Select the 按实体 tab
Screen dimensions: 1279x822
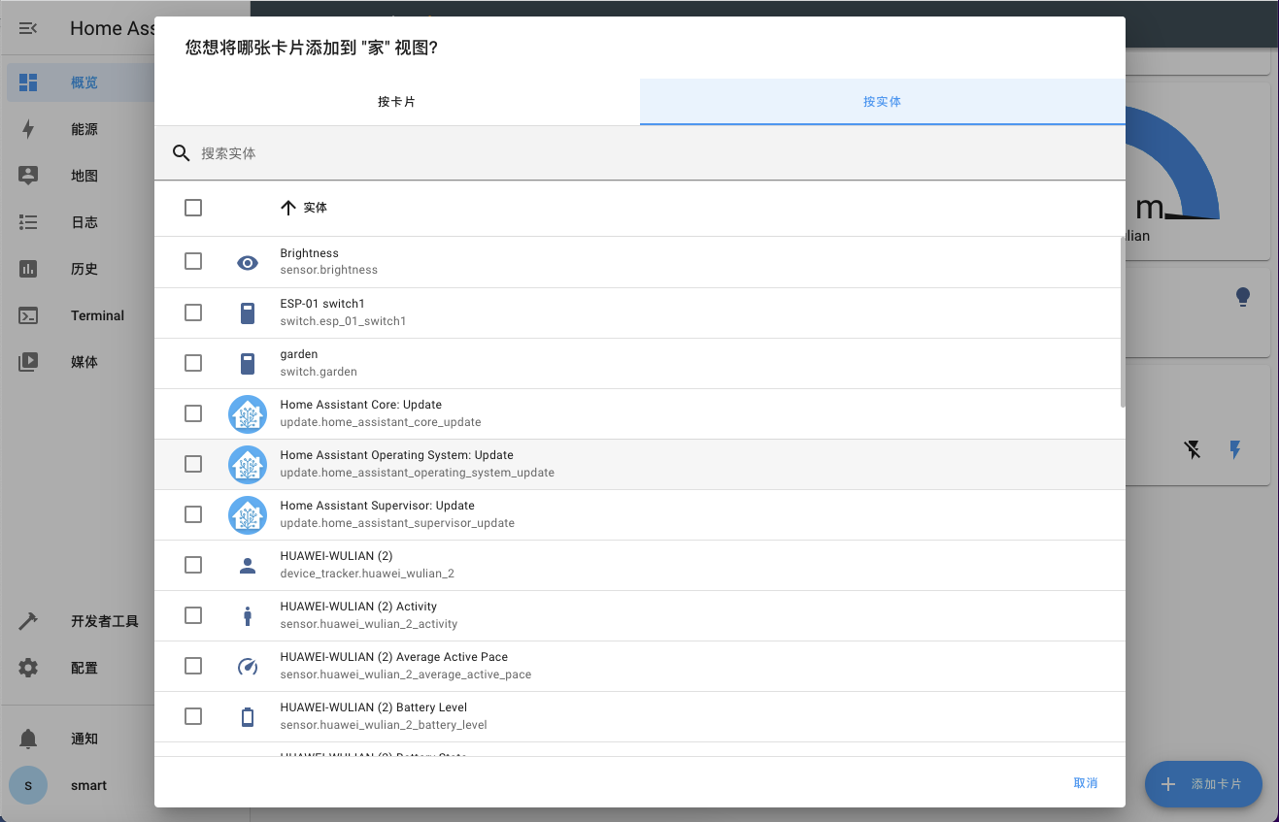(x=882, y=102)
